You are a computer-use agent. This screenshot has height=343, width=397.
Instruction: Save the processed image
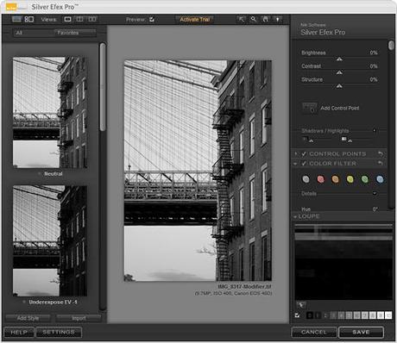tap(361, 333)
